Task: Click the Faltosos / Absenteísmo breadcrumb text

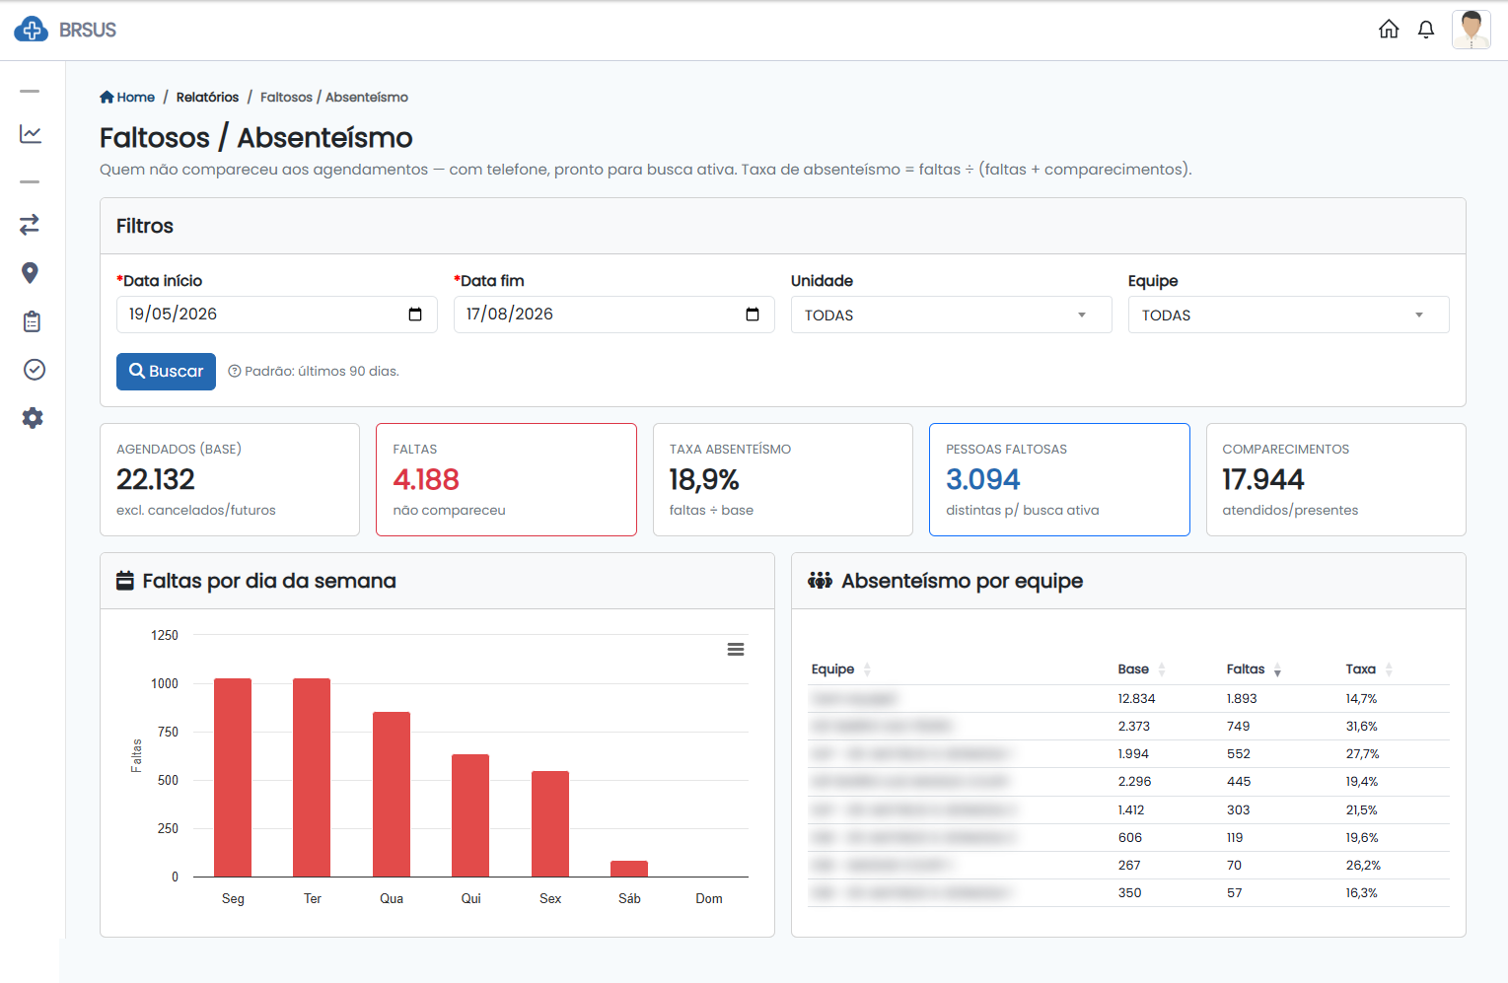Action: click(x=334, y=97)
